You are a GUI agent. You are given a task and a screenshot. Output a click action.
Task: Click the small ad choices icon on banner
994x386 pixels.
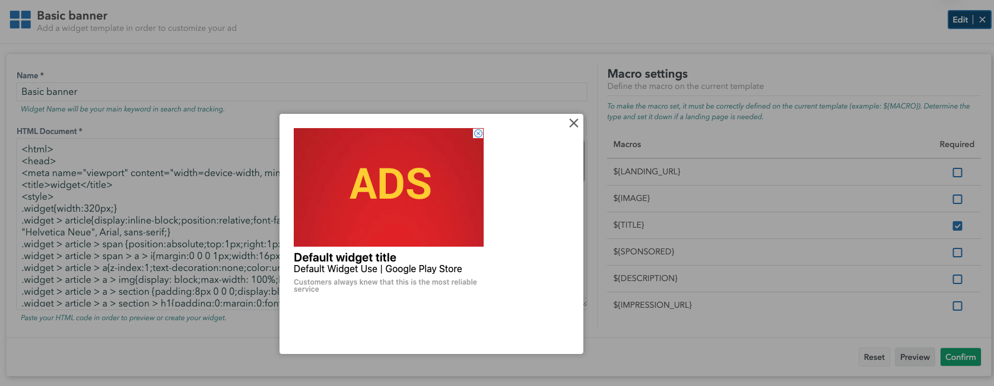478,133
